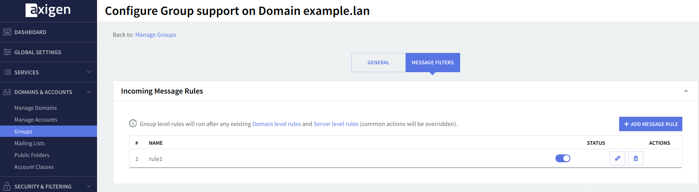
Task: Switch to the General tab
Action: 378,63
